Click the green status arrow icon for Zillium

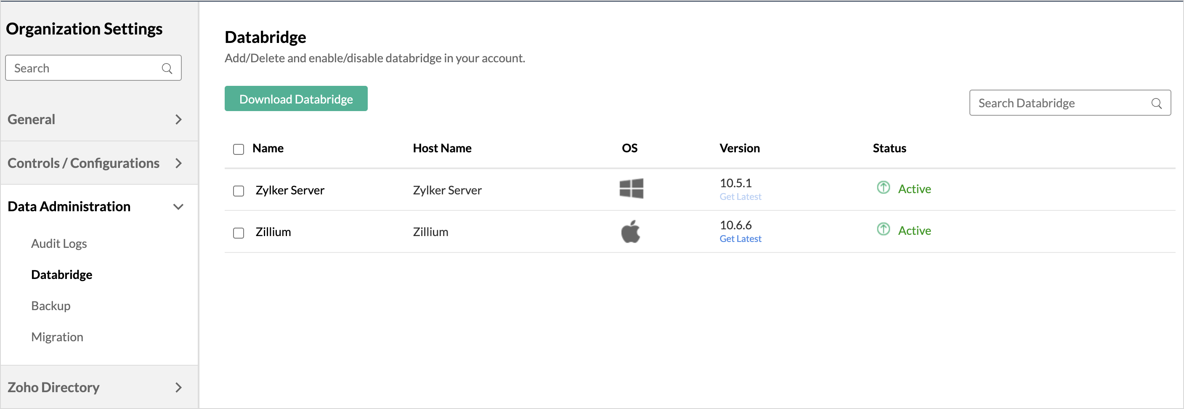[x=883, y=229]
